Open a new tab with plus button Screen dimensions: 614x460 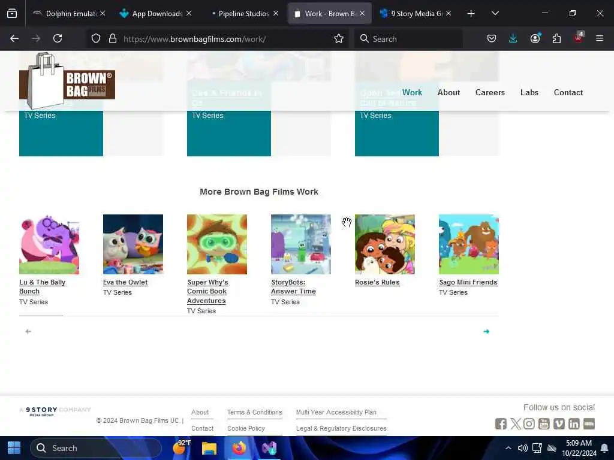[471, 14]
